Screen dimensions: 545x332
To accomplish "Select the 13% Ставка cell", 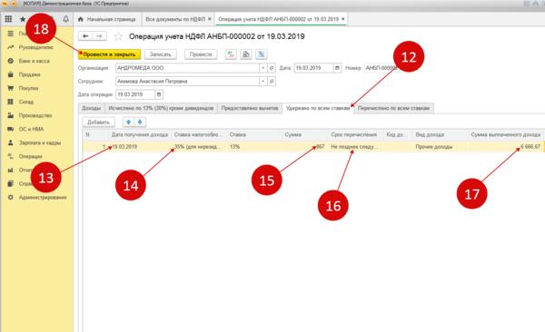I will 253,147.
